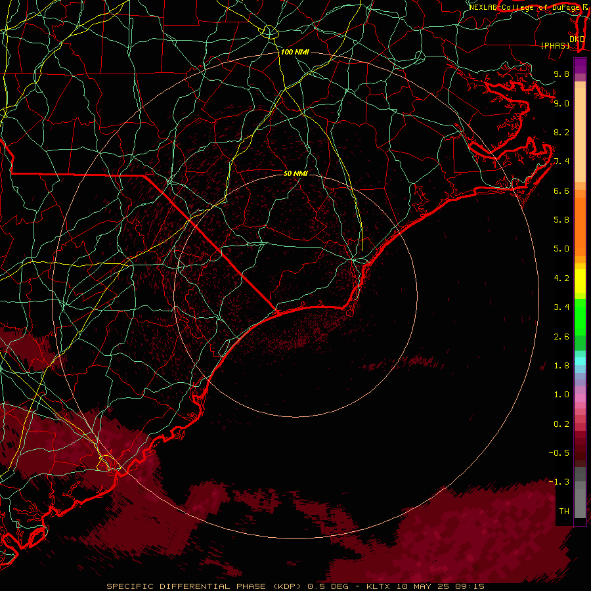
Task: Click the "0.5 DEG" elevation text in the caption
Action: [x=328, y=586]
